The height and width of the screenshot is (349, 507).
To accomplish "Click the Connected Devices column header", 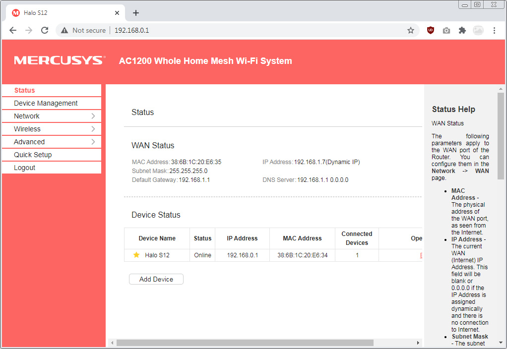I will [x=357, y=238].
